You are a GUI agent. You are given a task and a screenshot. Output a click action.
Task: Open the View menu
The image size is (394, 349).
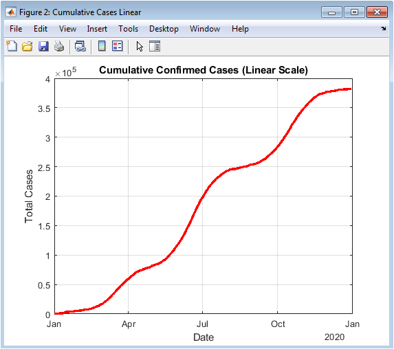67,29
